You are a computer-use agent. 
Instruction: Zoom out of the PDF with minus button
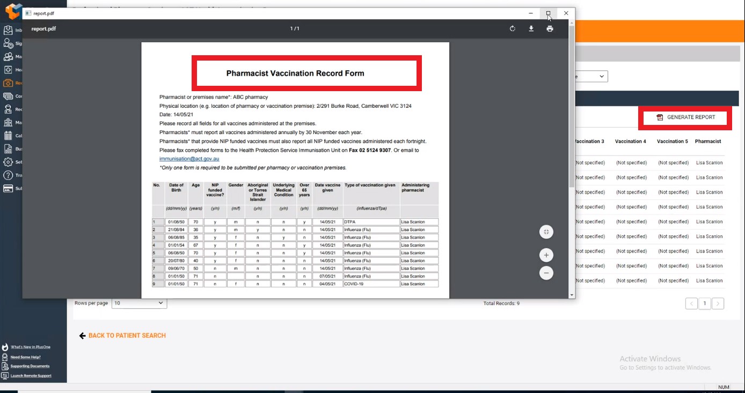[x=546, y=273]
